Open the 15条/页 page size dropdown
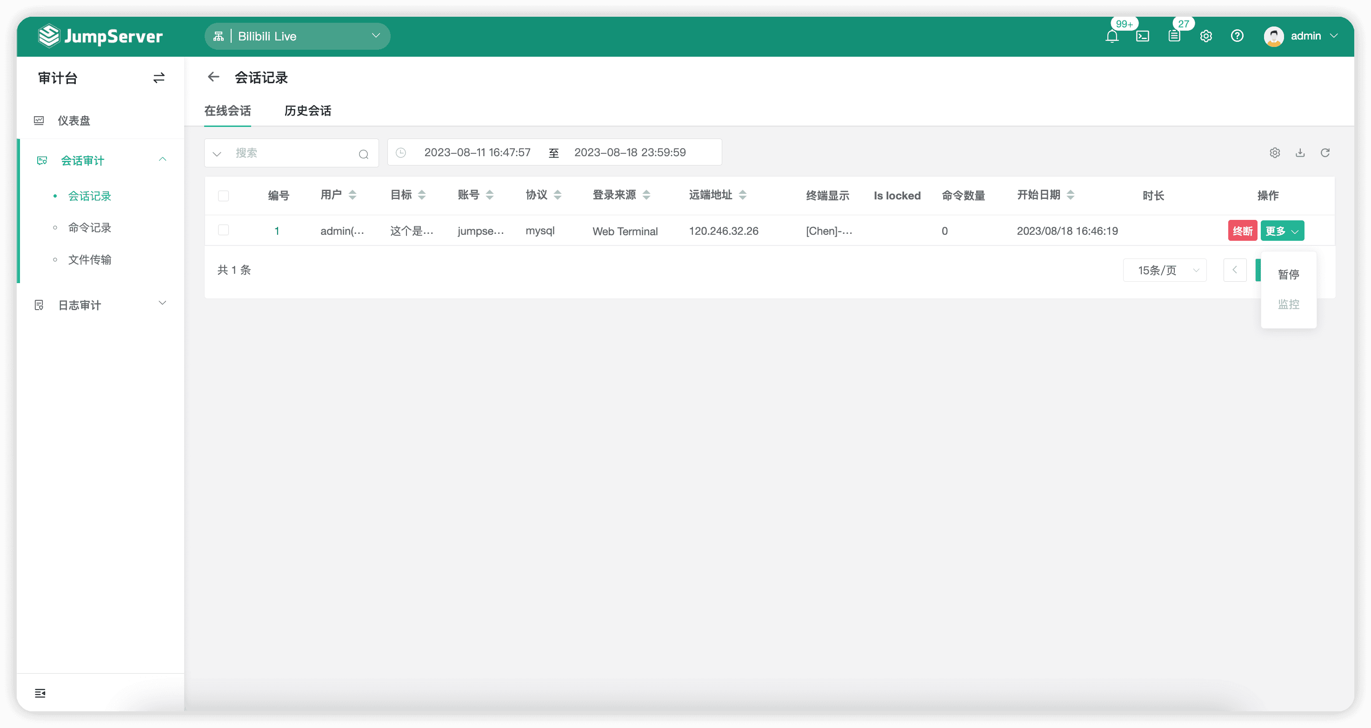The height and width of the screenshot is (728, 1371). coord(1165,271)
